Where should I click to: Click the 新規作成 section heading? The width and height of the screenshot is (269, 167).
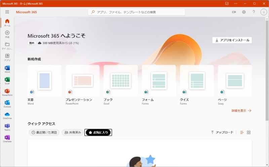[34, 59]
